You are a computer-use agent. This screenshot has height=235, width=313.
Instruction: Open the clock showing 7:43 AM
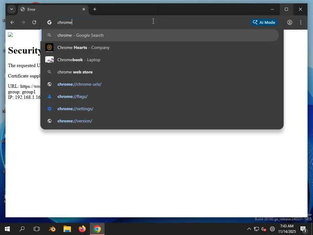tap(287, 229)
